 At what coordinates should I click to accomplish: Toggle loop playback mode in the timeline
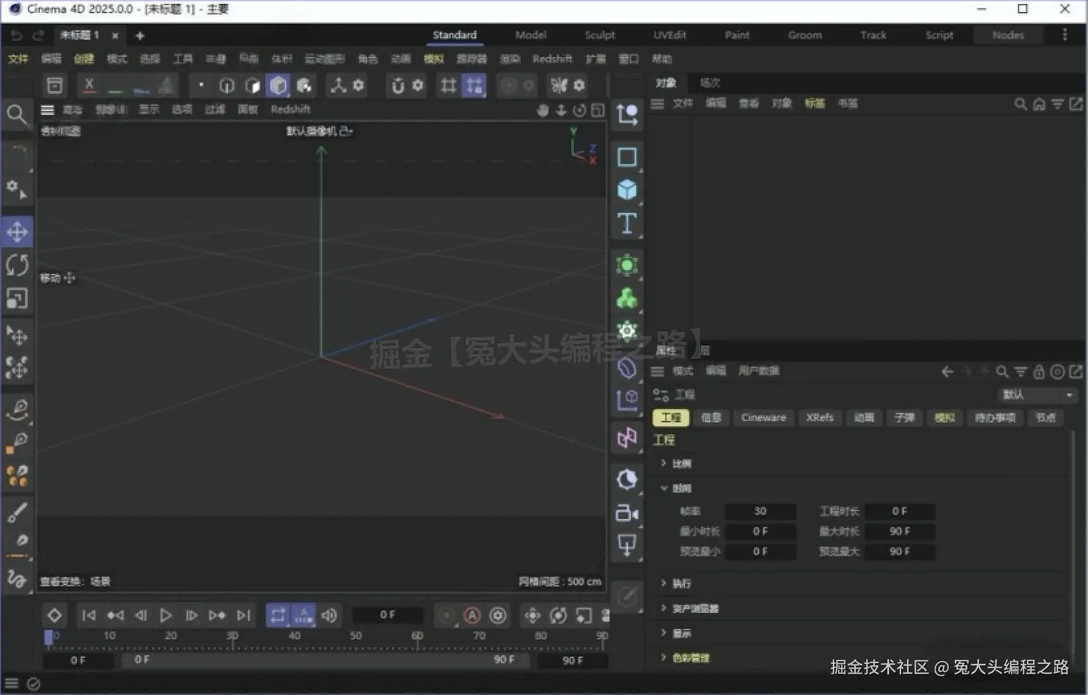(x=278, y=615)
